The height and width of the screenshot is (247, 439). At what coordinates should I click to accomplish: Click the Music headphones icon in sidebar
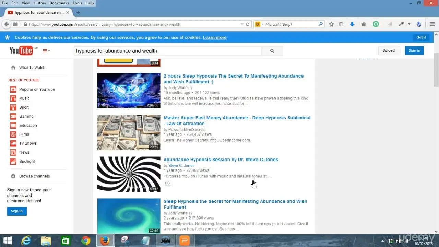[x=13, y=98]
